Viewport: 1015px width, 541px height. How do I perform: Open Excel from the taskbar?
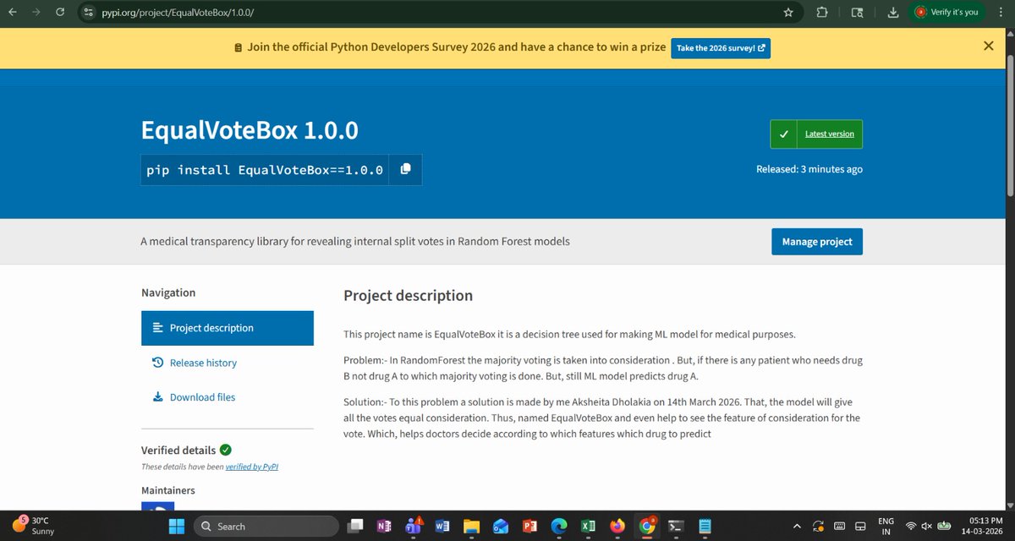(588, 527)
